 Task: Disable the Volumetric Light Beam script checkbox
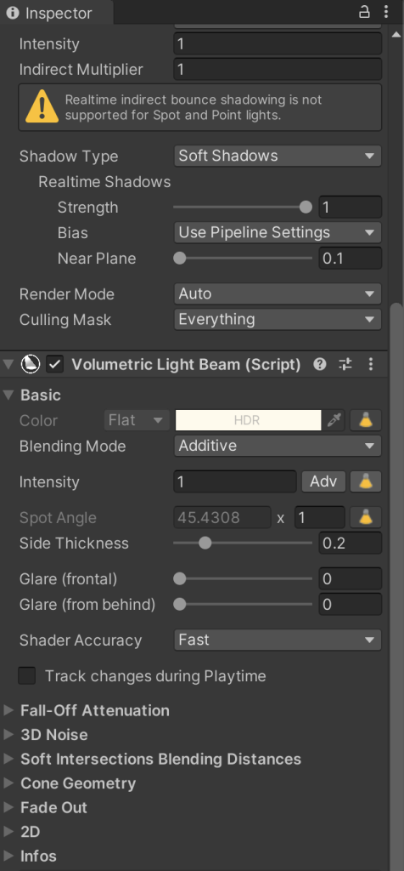click(x=55, y=364)
